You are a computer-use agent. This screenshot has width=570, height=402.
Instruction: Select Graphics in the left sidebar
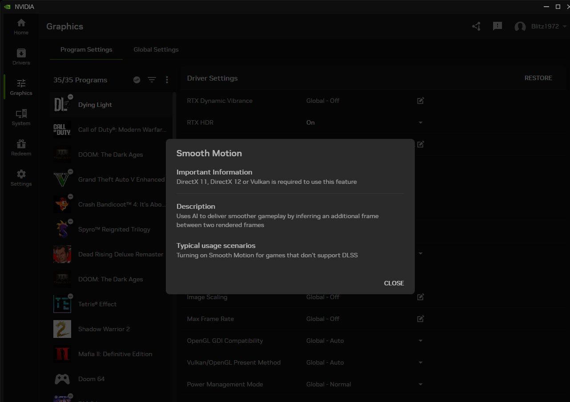coord(21,87)
